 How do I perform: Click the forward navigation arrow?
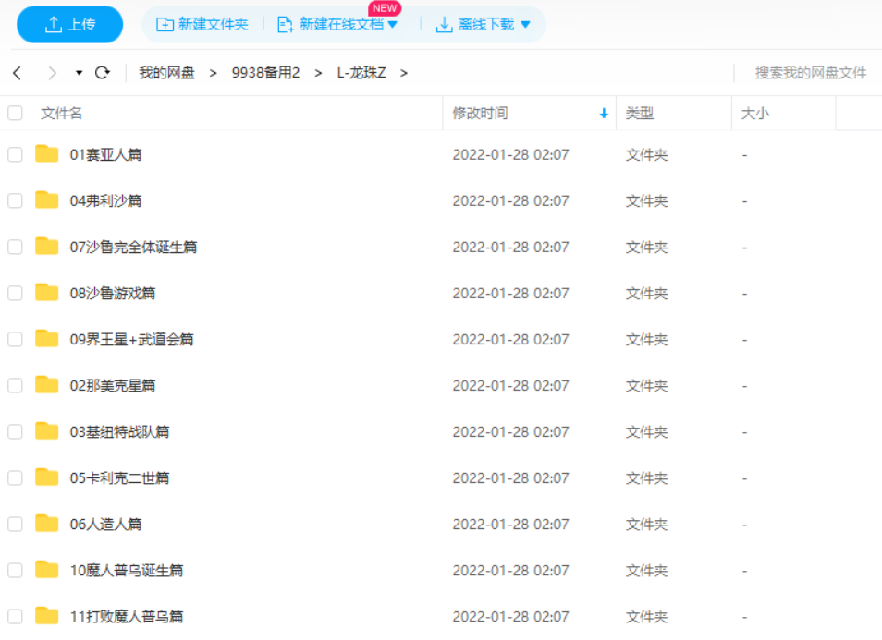52,73
